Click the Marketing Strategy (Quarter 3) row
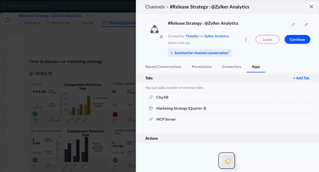This screenshot has width=319, height=172. [x=228, y=108]
